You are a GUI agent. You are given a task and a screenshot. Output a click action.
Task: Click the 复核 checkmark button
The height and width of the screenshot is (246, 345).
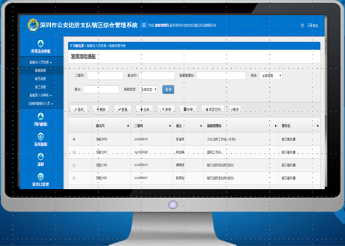tap(123, 109)
